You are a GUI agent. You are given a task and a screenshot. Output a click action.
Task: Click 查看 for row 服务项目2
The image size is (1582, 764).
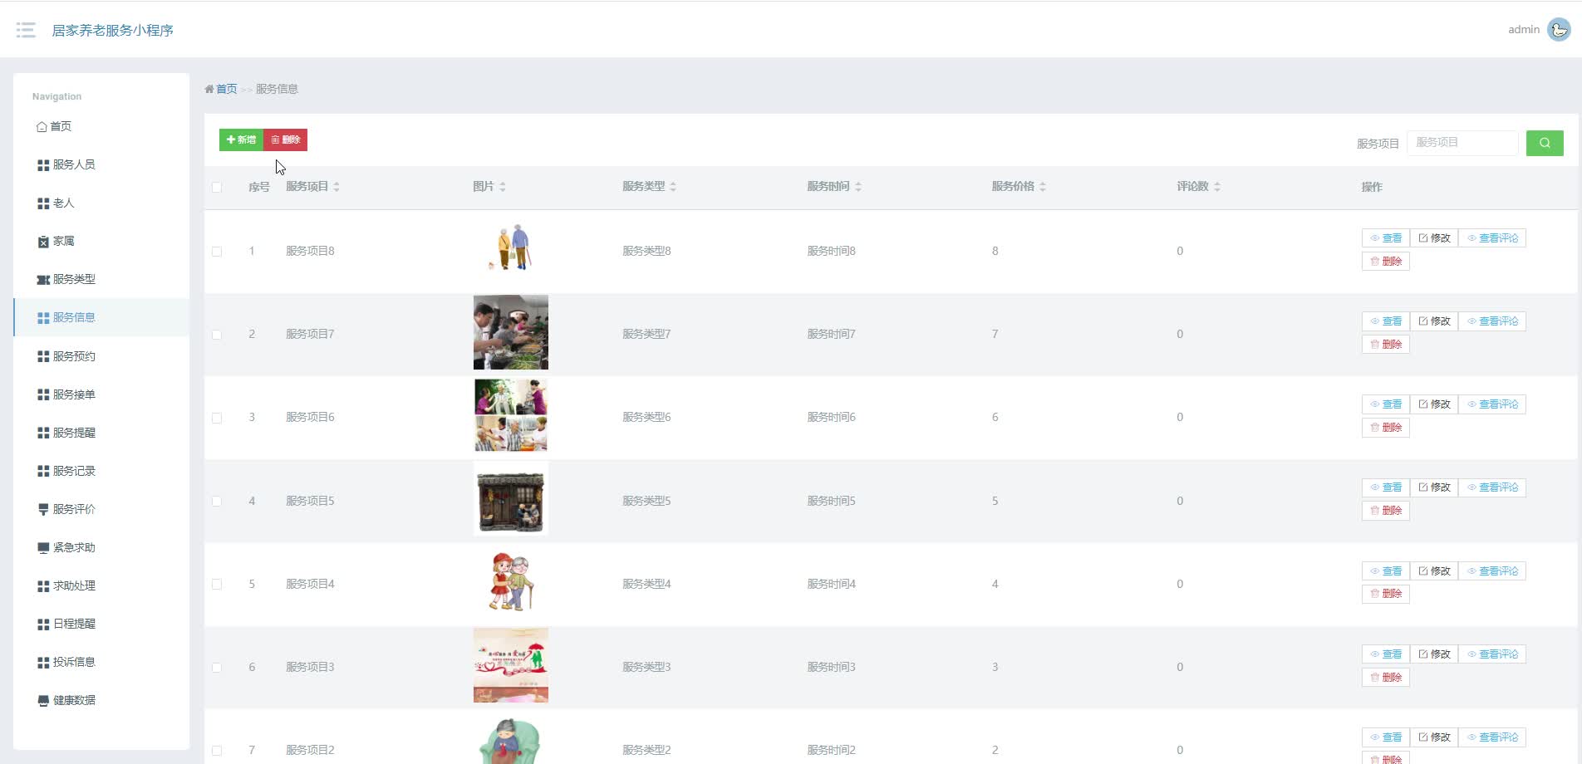pyautogui.click(x=1385, y=737)
